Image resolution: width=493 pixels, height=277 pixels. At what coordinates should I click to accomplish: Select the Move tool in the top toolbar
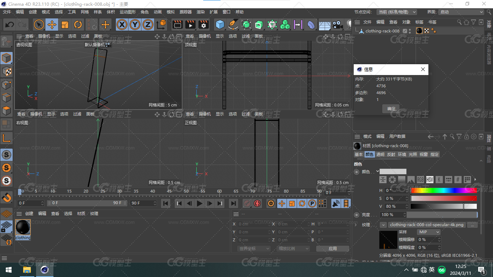click(x=52, y=25)
